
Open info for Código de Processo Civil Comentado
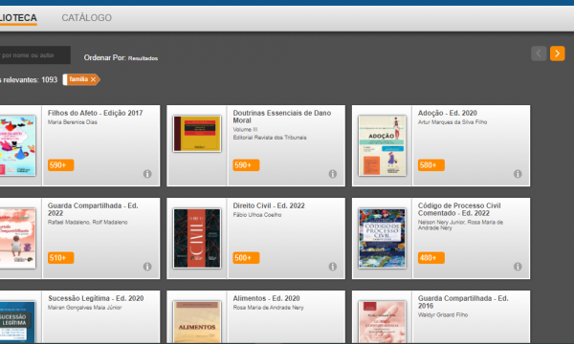(x=518, y=267)
